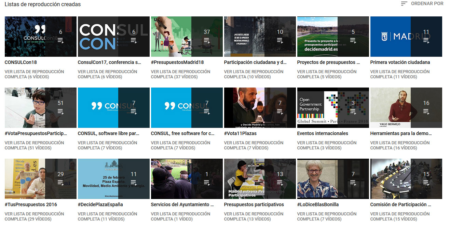View full Comisión de Participación playlist (15 vídeos)
449x226 pixels.
[400, 216]
